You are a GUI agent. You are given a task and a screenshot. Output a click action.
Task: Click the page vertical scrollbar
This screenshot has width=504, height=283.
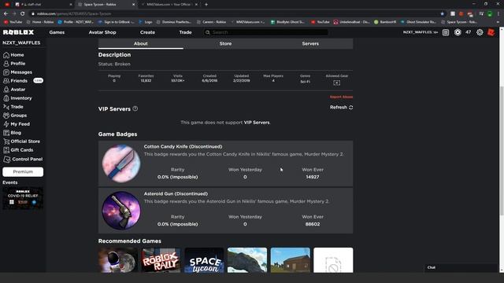click(502, 150)
